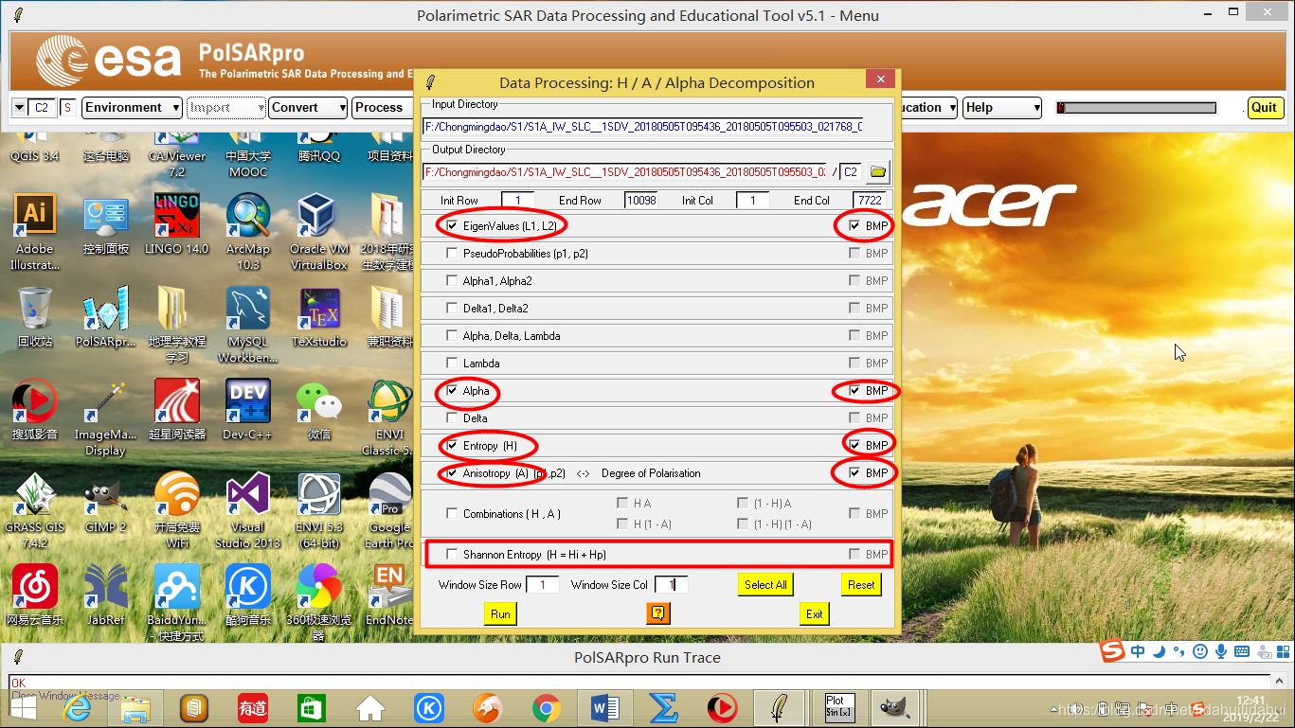Open Microsoft Word from the taskbar
The height and width of the screenshot is (728, 1295).
[604, 708]
